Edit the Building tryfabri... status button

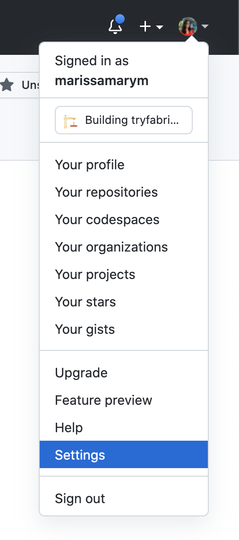pos(124,120)
